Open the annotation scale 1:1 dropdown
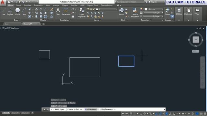Screen dimensions: 207x116 pos(178,113)
